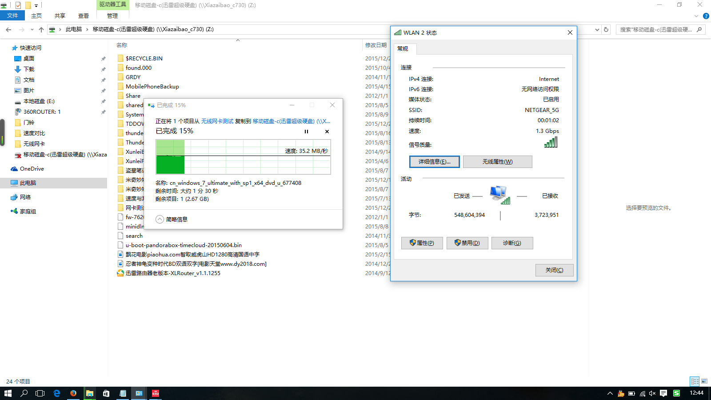Viewport: 711px width, 400px height.
Task: Open the Wi-Fi network tray icon
Action: click(643, 393)
